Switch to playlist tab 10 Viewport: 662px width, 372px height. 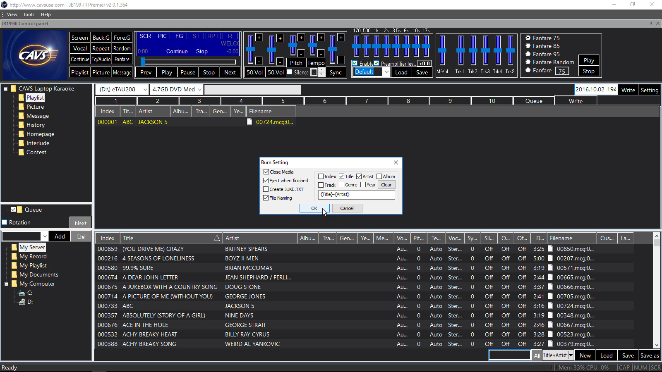coord(492,101)
